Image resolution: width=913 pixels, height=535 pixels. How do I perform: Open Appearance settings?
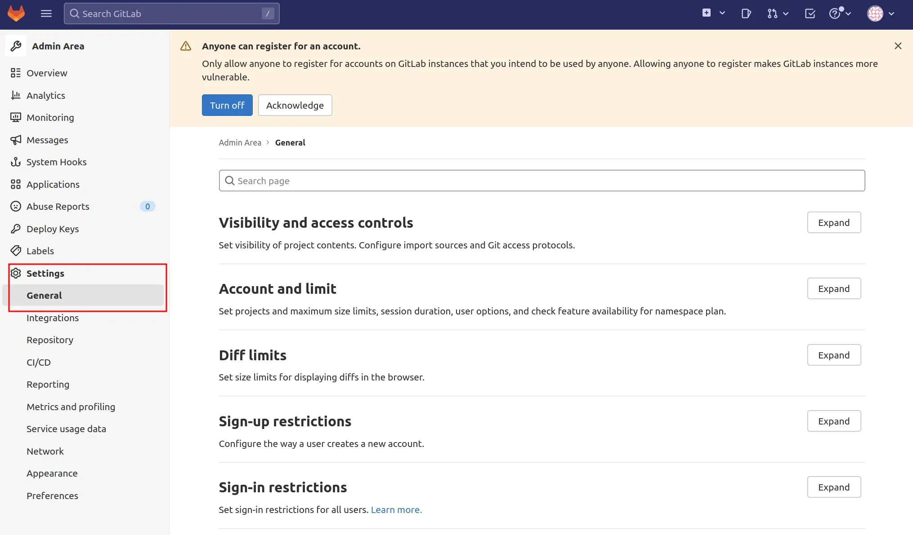52,473
